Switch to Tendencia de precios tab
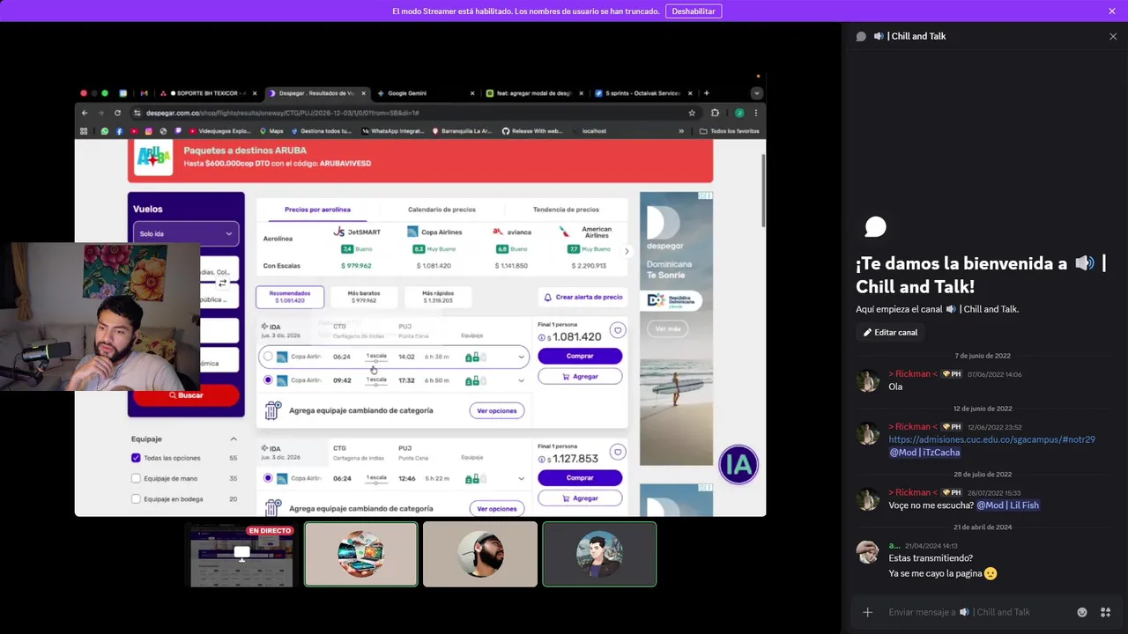Viewport: 1128px width, 634px height. coord(566,210)
